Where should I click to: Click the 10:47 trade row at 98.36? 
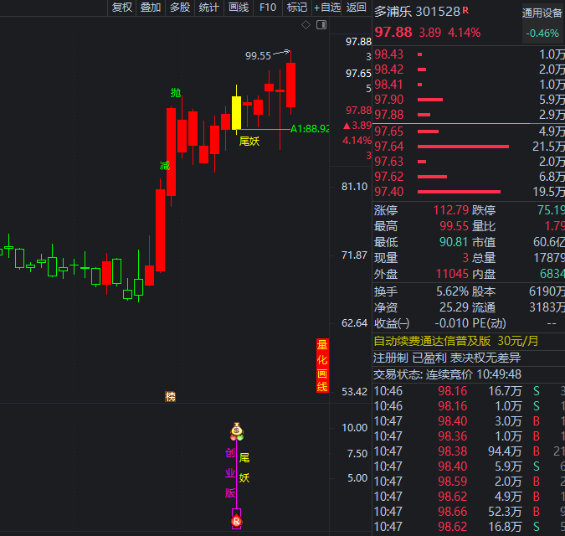[x=469, y=436]
